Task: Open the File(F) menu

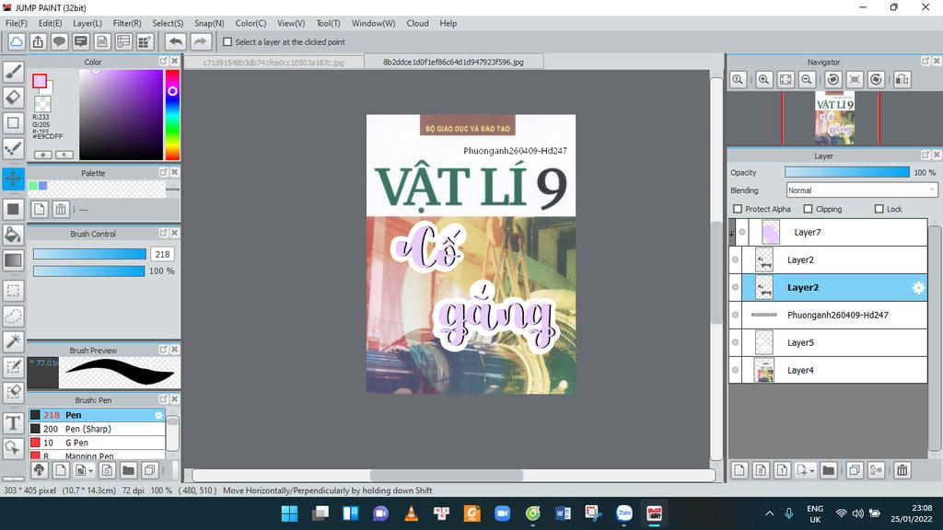Action: (17, 23)
